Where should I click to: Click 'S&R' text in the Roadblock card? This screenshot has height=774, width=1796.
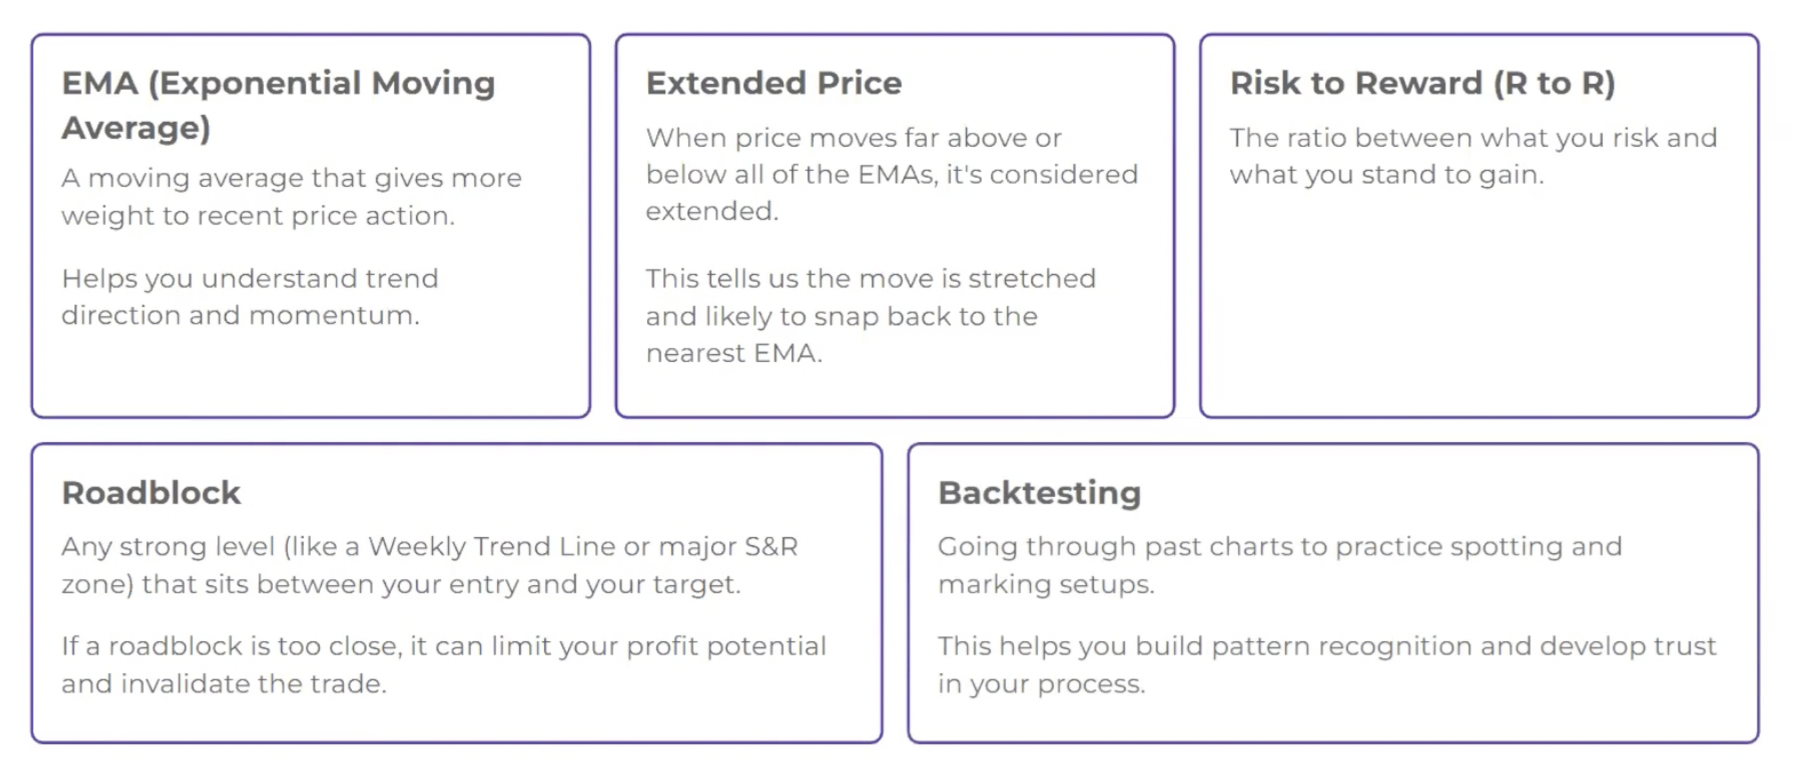coord(770,547)
